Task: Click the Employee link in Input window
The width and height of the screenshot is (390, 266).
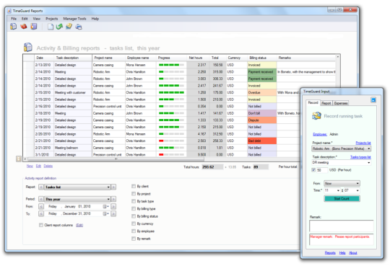Action: (x=320, y=134)
